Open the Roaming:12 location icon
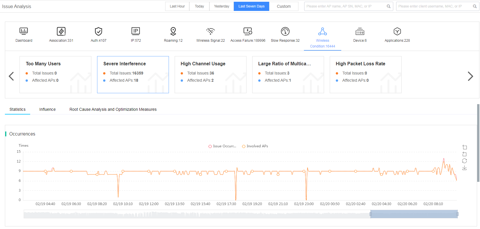This screenshot has height=229, width=480. click(173, 31)
